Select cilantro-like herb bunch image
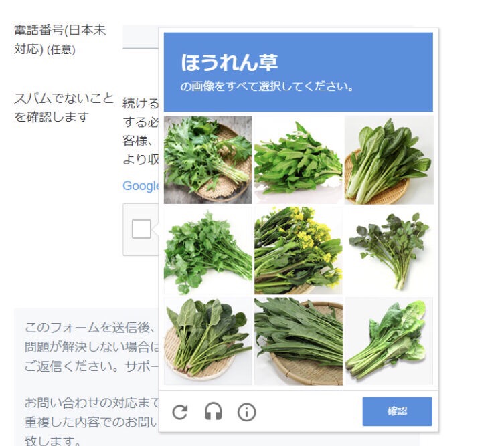 pos(207,251)
